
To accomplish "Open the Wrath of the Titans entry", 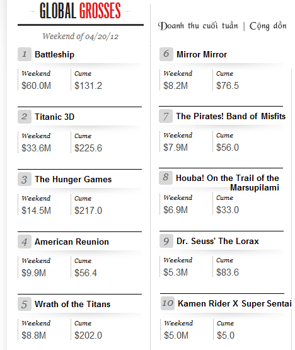I will [x=72, y=304].
